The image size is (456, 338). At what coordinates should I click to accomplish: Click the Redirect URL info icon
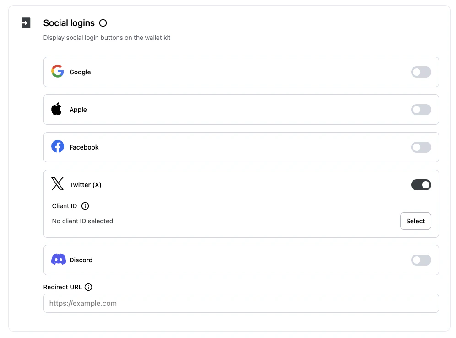click(88, 287)
